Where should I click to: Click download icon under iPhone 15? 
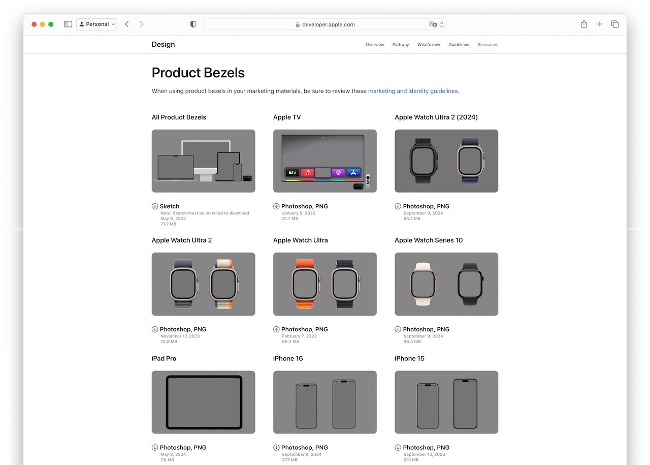pos(398,448)
